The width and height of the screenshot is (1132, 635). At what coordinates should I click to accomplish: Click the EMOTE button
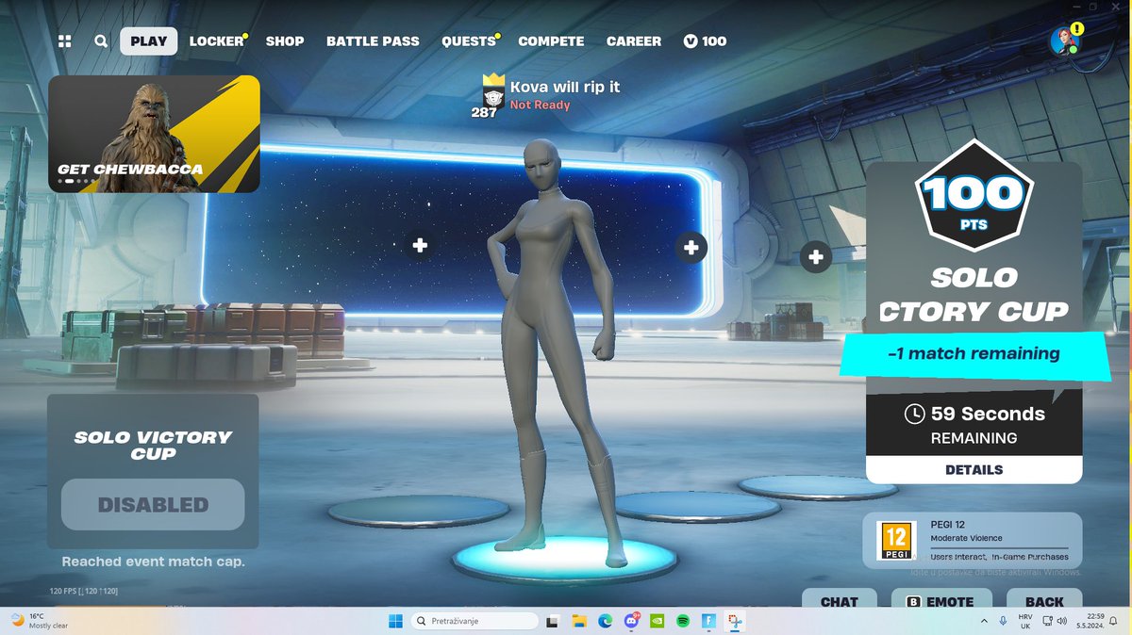[940, 598]
